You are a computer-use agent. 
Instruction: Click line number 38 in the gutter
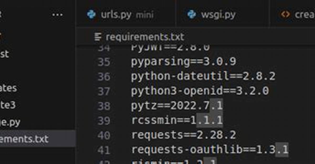coord(104,106)
